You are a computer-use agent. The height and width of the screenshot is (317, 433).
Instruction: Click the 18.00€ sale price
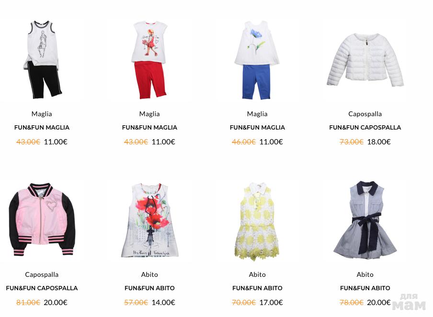tap(379, 142)
